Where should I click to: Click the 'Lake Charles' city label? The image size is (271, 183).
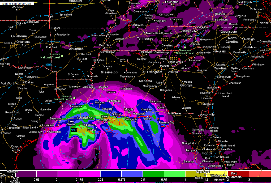click(71, 123)
